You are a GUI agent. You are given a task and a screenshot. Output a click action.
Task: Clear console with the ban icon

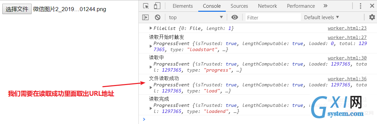pyautogui.click(x=158, y=17)
